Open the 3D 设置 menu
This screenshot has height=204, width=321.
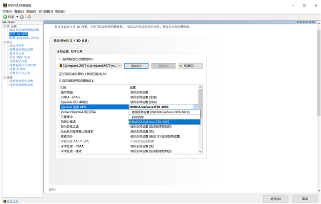(45, 11)
